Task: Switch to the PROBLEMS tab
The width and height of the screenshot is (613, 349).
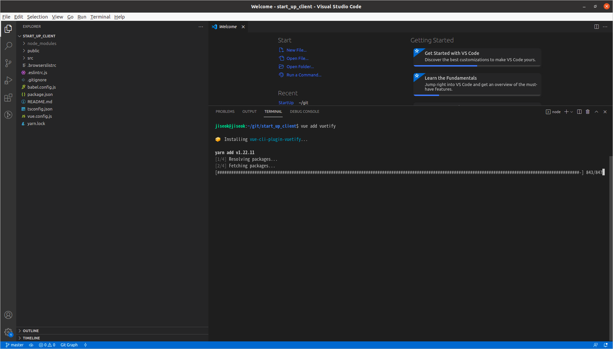Action: [225, 112]
